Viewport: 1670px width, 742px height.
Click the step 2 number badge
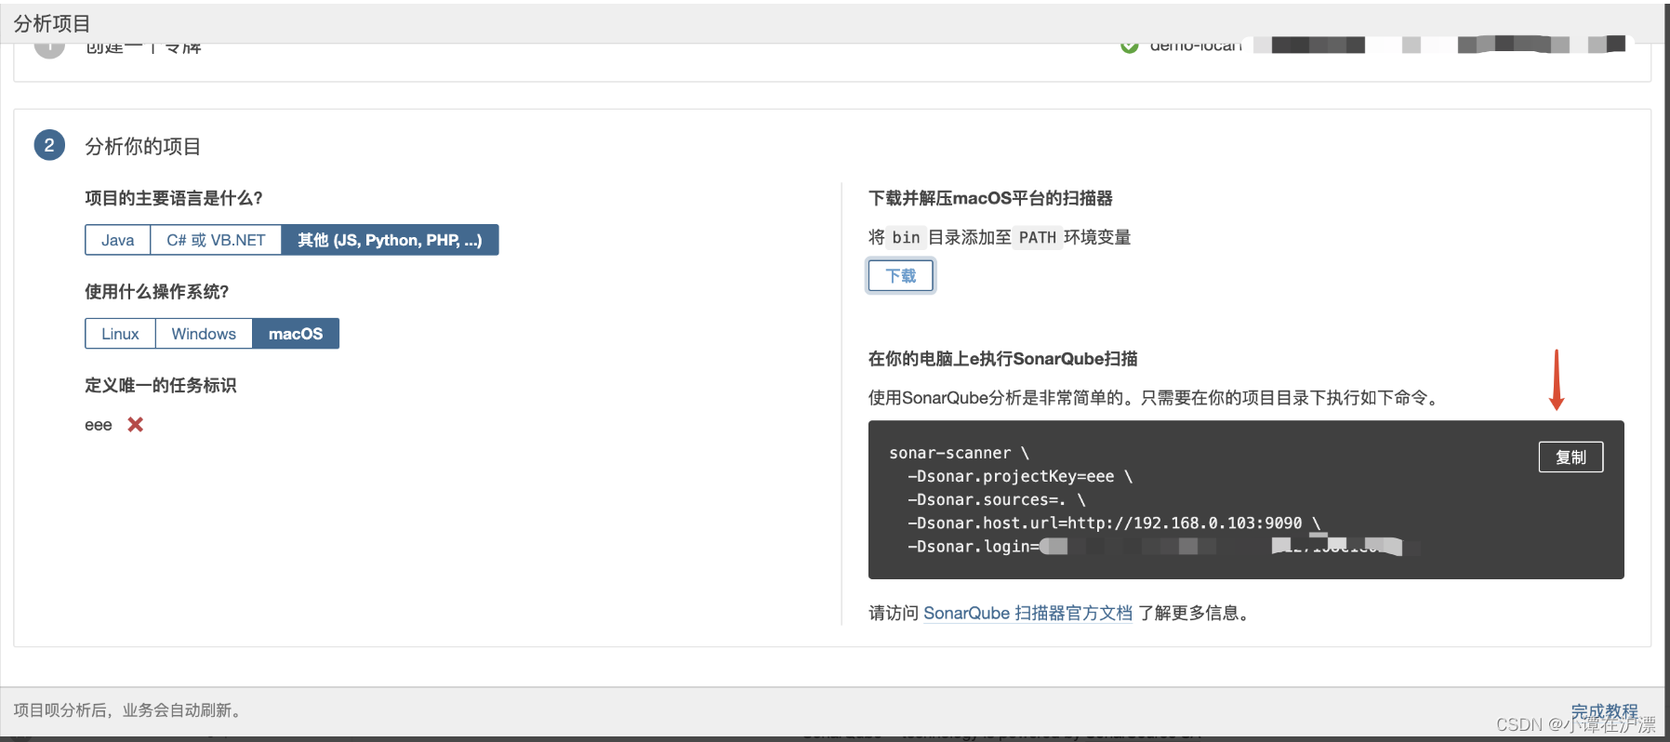pyautogui.click(x=49, y=145)
